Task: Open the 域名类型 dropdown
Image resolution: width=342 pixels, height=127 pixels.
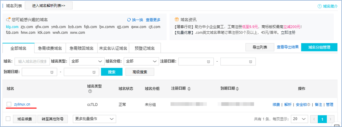Action: [x=87, y=62]
